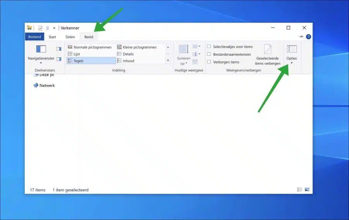The width and height of the screenshot is (349, 220).
Task: Switch layout to Lijst
Action: (74, 54)
